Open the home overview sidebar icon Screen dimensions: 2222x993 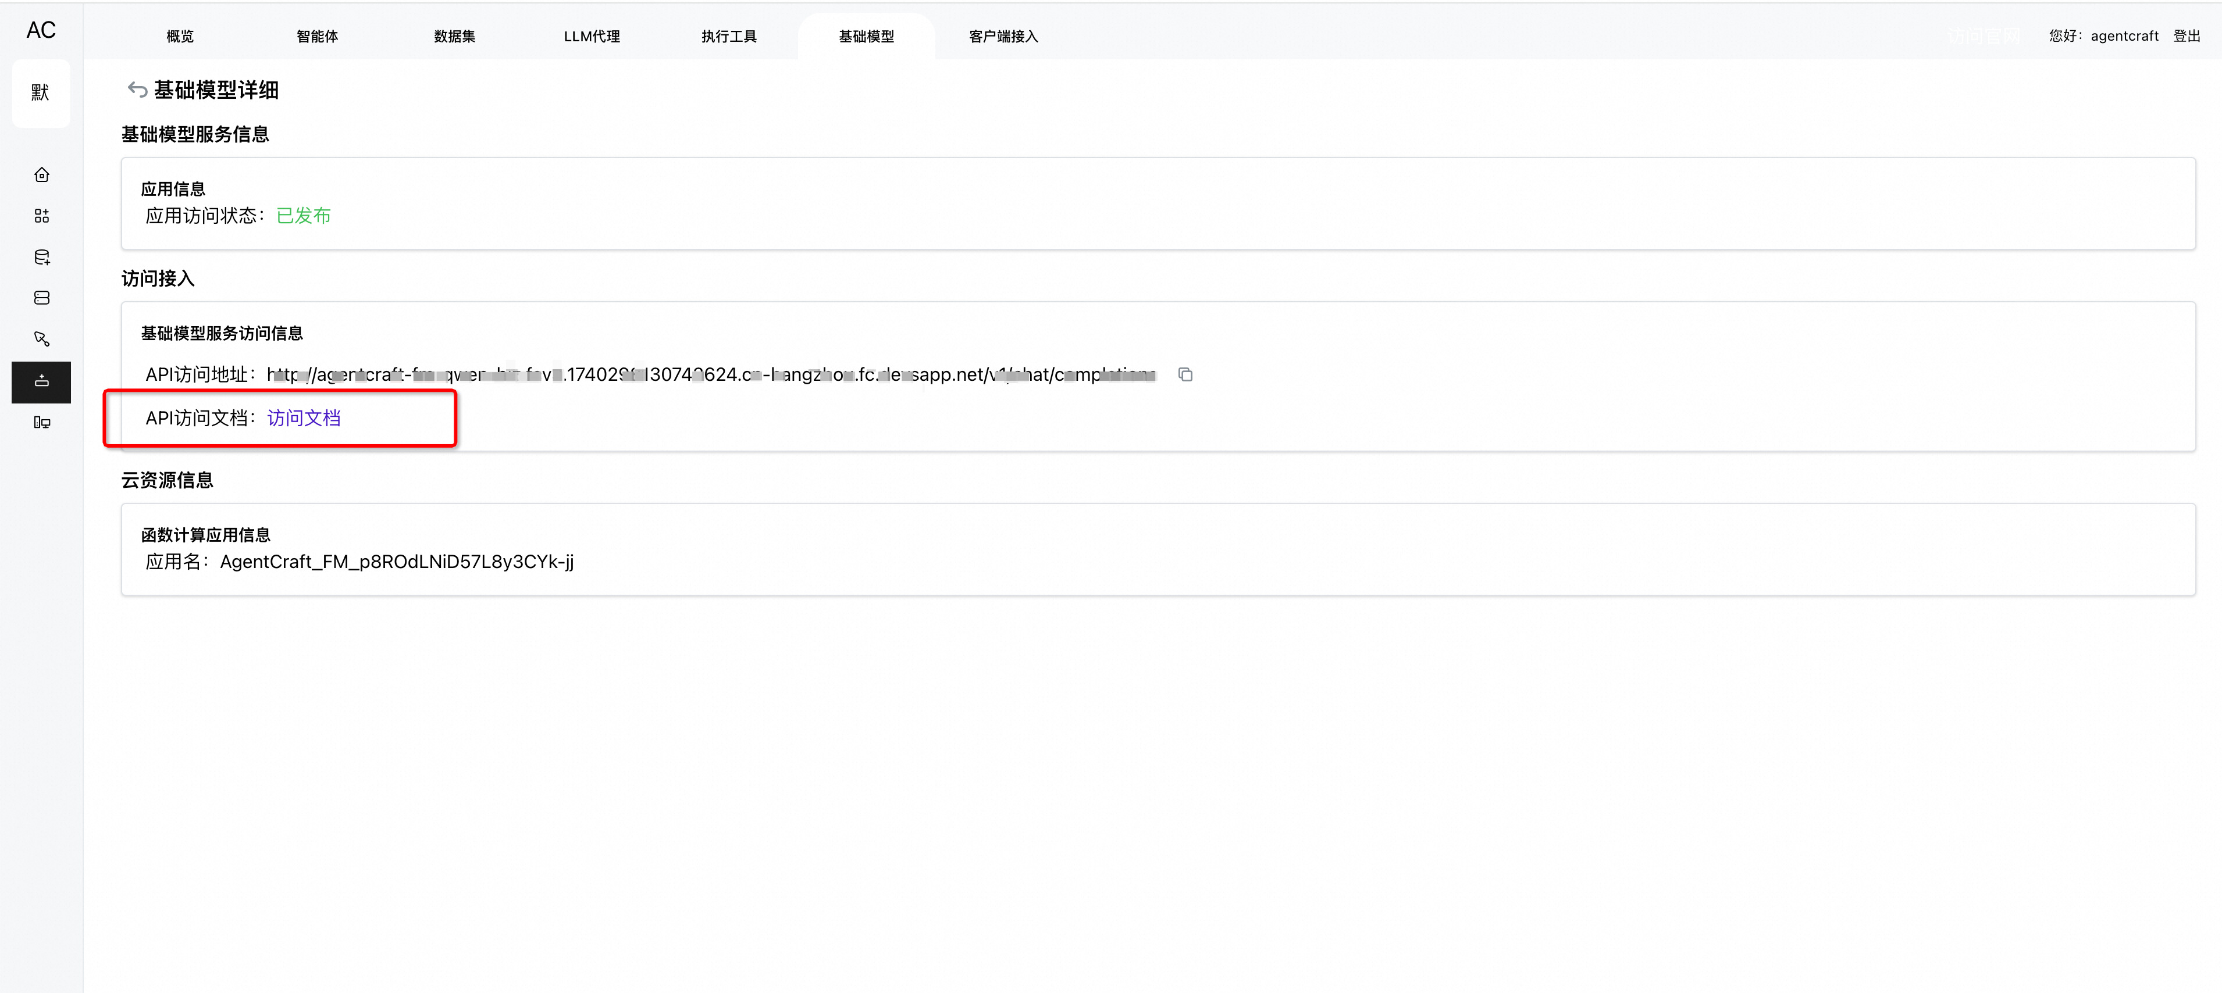click(x=41, y=175)
